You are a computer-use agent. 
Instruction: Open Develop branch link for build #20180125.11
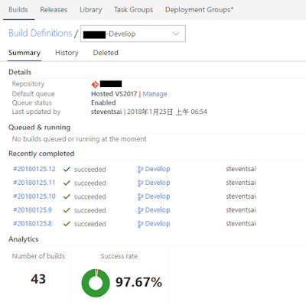click(x=158, y=183)
